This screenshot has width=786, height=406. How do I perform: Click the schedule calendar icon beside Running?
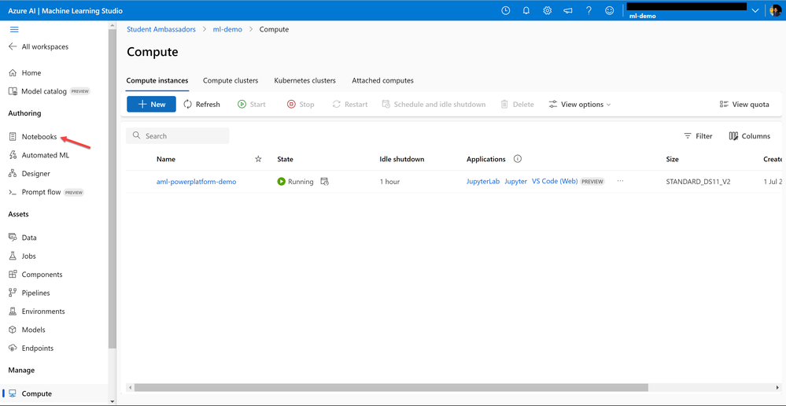pyautogui.click(x=324, y=182)
